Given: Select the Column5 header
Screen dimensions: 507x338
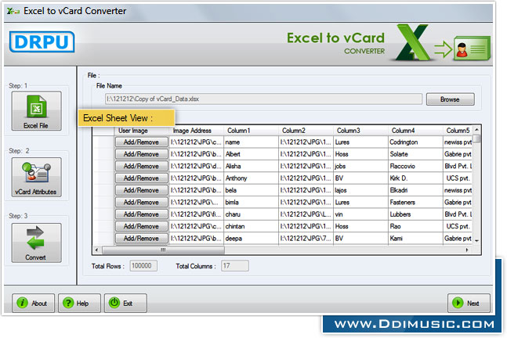Looking at the screenshot, I should pos(458,131).
